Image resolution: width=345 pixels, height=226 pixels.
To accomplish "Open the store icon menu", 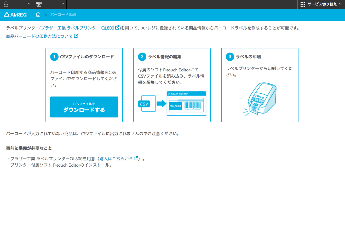I will click(x=39, y=4).
